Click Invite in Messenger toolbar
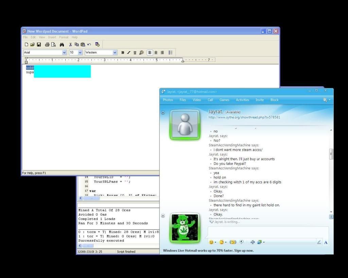 click(x=259, y=100)
